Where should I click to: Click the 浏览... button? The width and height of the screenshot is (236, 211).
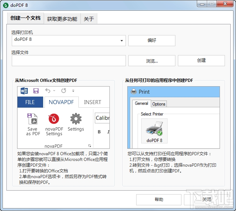coord(152,60)
